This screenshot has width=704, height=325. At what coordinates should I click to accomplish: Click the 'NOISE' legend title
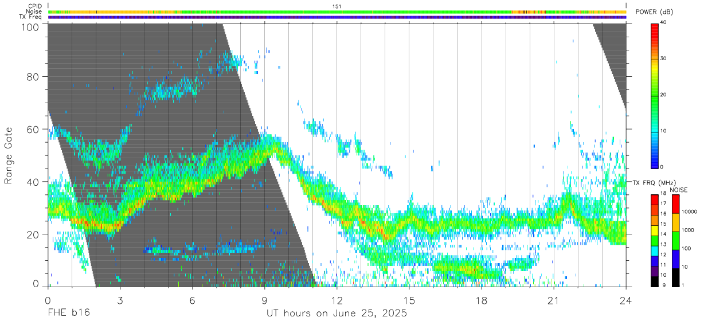pyautogui.click(x=678, y=190)
